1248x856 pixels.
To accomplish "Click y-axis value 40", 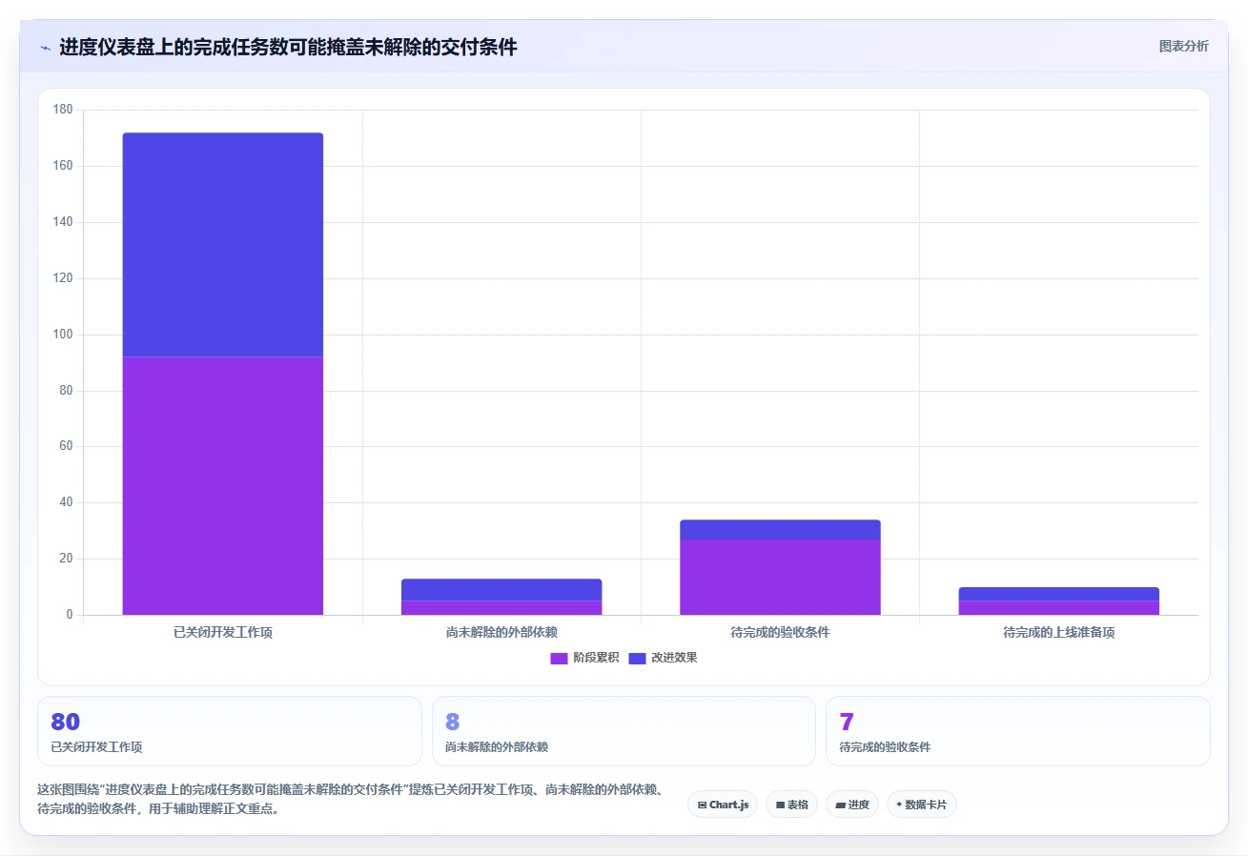I will (66, 502).
